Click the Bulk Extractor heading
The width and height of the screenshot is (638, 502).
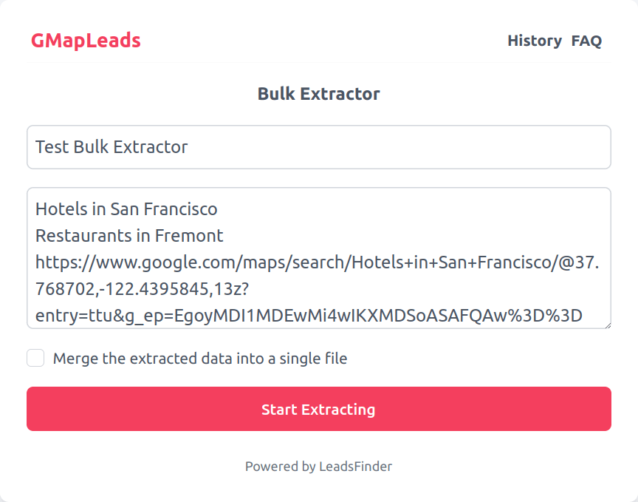pyautogui.click(x=318, y=94)
